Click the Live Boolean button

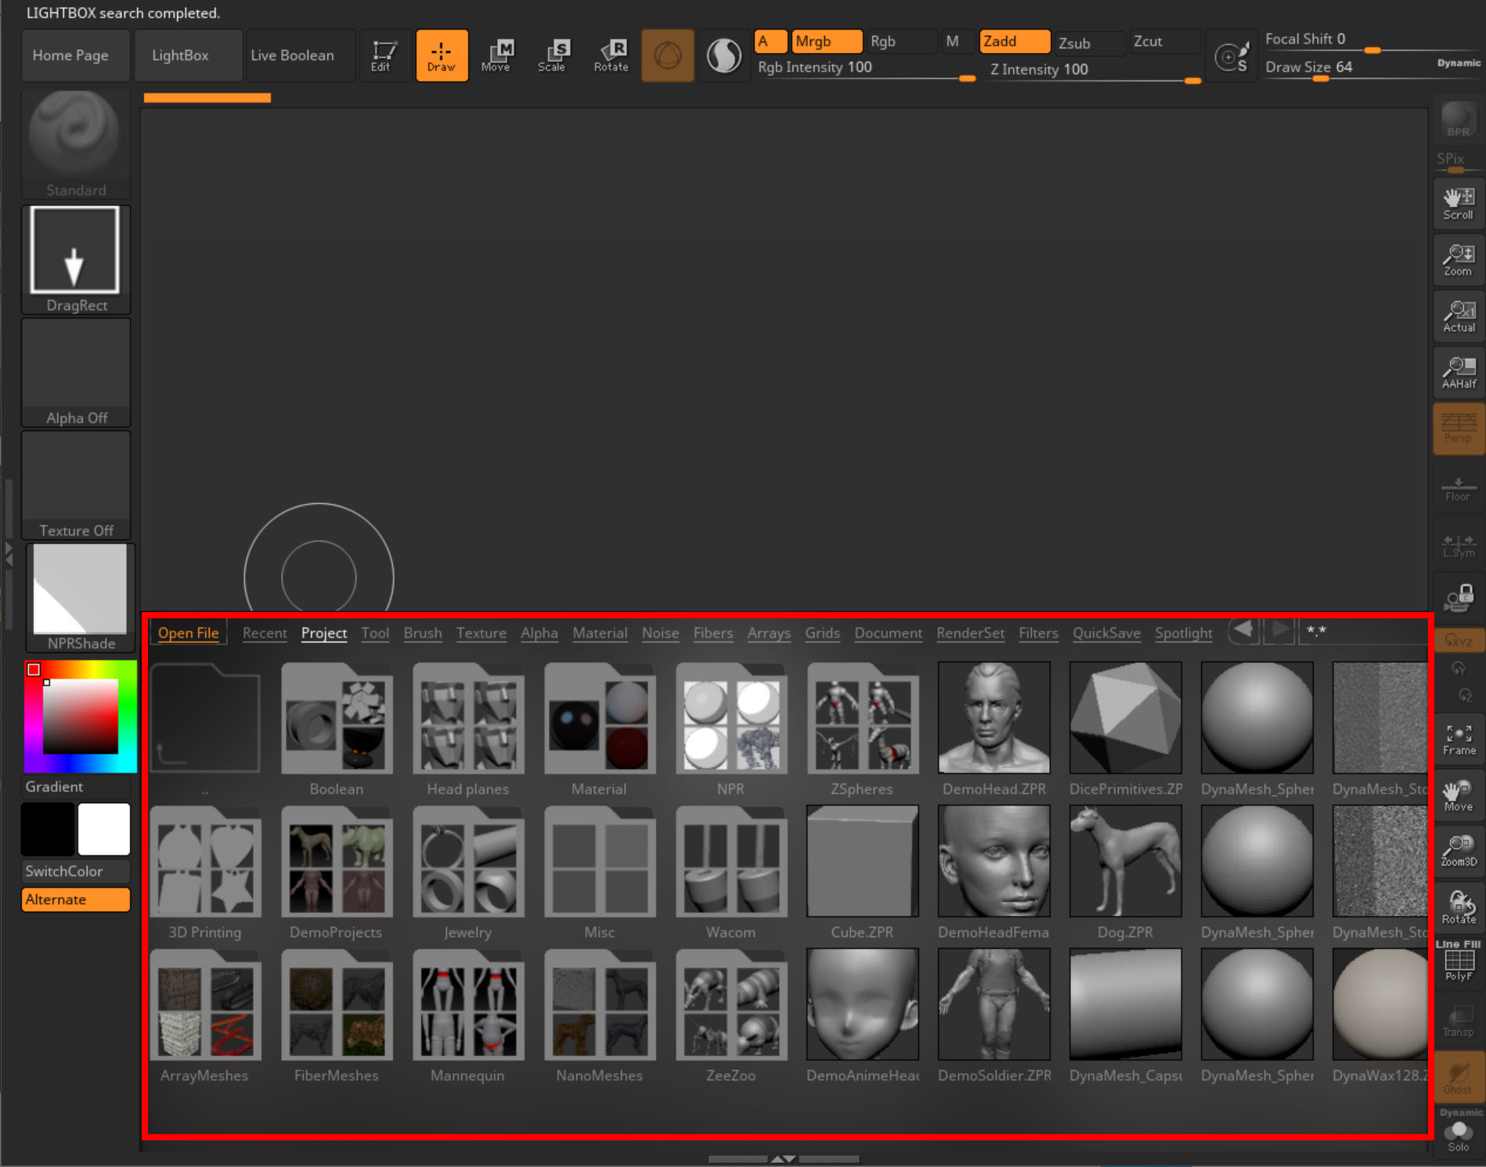pos(301,56)
